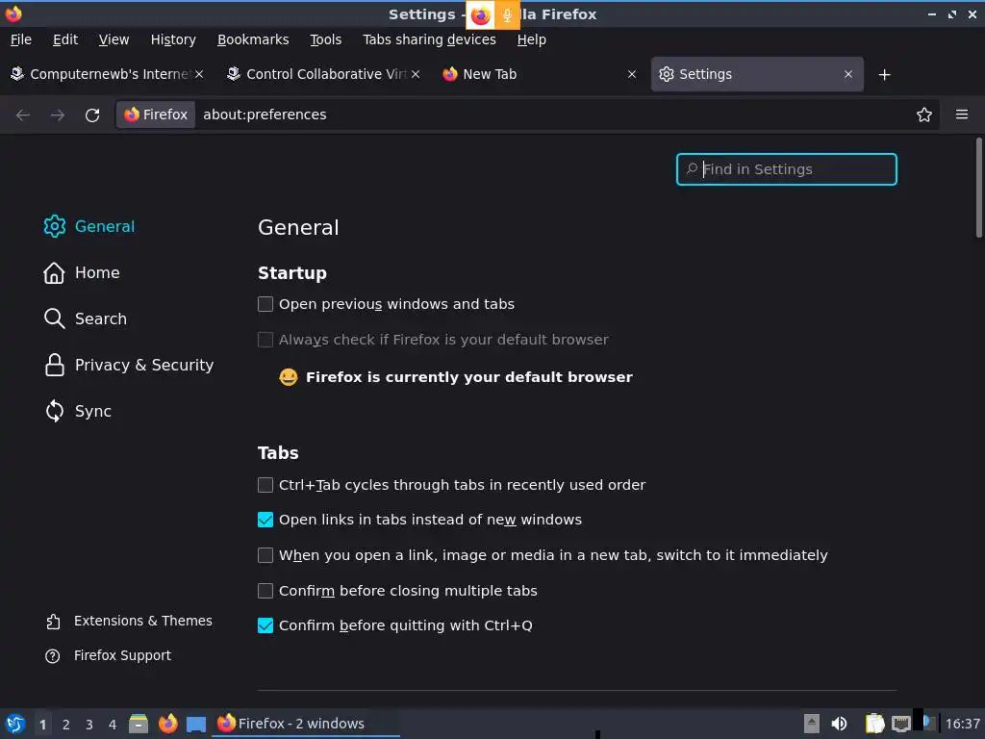Click the microphone sharing indicator icon
This screenshot has width=985, height=739.
[x=507, y=15]
